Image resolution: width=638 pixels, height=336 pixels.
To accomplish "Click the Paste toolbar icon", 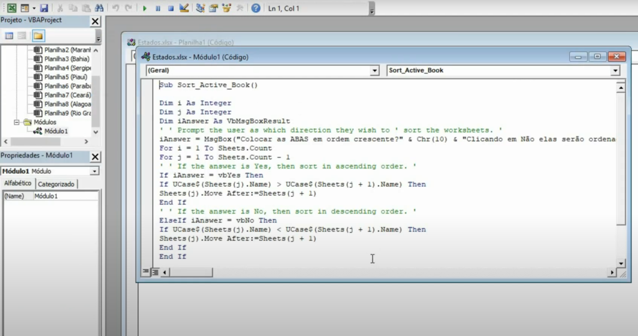I will click(86, 7).
